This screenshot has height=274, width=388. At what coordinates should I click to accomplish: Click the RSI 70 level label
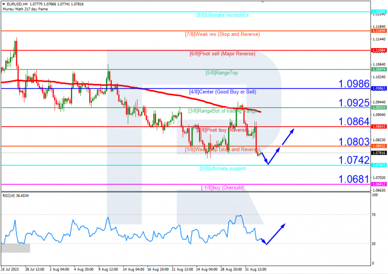pos(374,214)
